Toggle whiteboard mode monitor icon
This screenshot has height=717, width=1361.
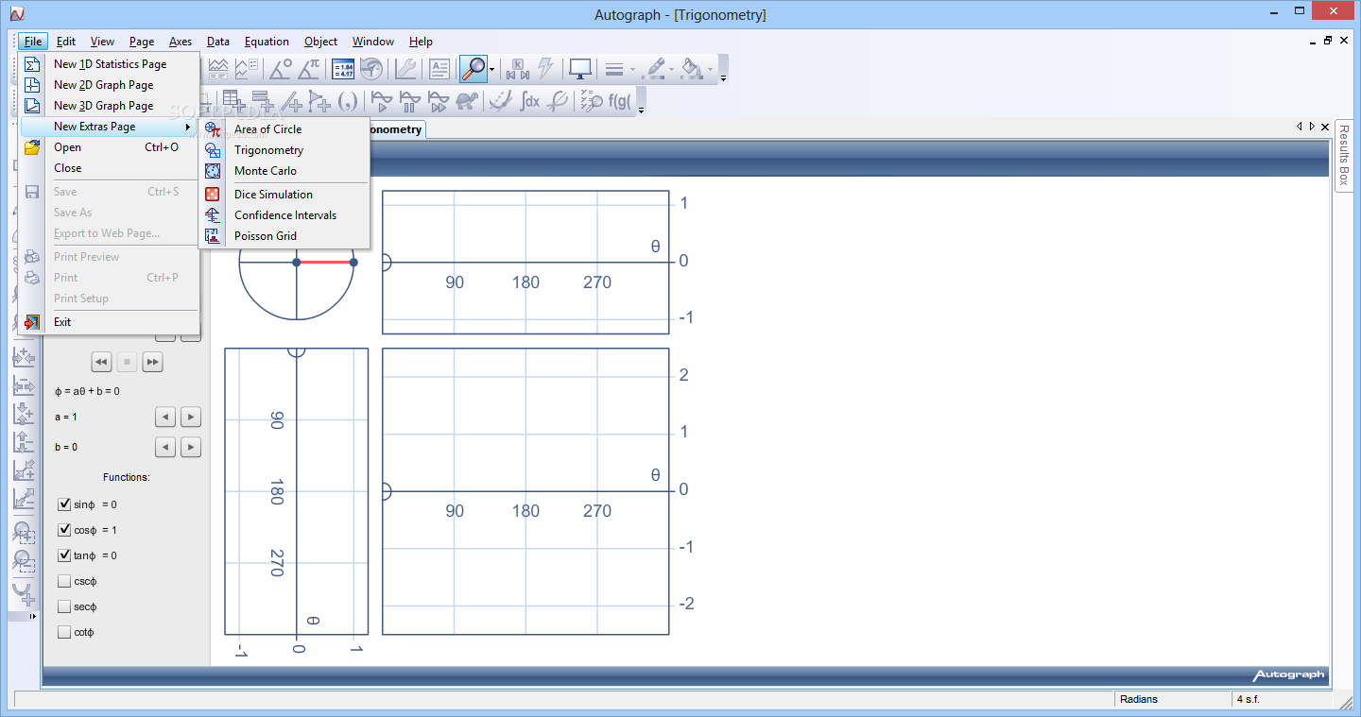pyautogui.click(x=579, y=69)
